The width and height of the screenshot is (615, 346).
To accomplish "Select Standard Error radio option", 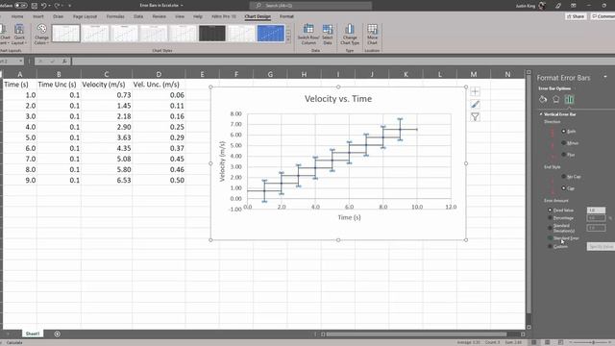I will [550, 238].
